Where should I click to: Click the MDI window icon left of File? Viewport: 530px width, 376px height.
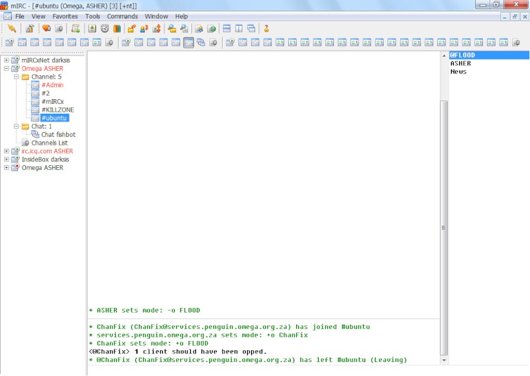pos(7,16)
